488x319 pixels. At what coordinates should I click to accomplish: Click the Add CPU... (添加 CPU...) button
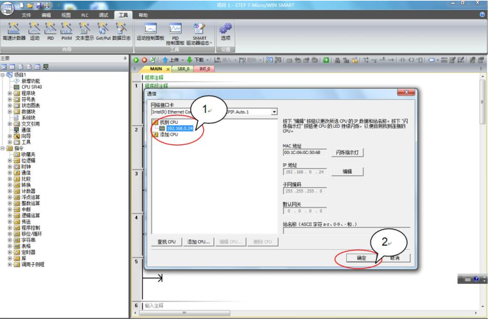coord(199,241)
